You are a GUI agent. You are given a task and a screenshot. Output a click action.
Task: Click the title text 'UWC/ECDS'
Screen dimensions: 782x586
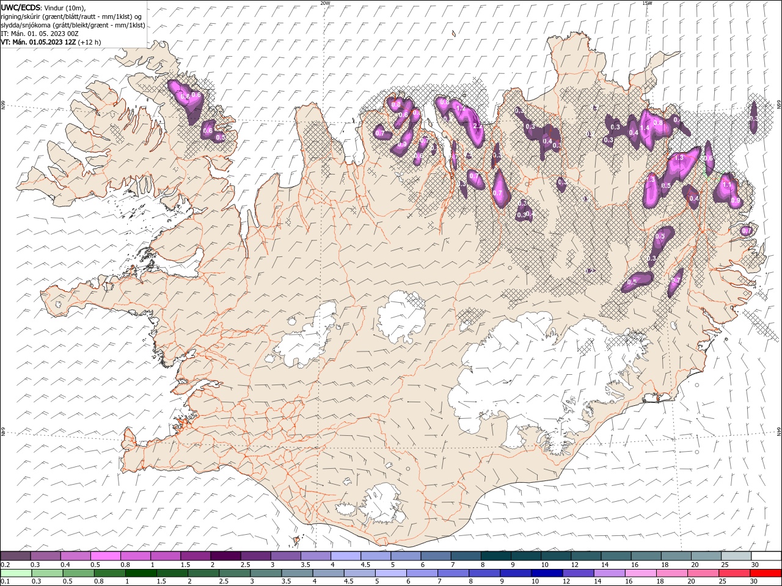tap(21, 7)
